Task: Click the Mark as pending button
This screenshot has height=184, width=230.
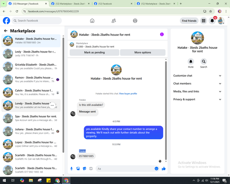Action: (94, 52)
